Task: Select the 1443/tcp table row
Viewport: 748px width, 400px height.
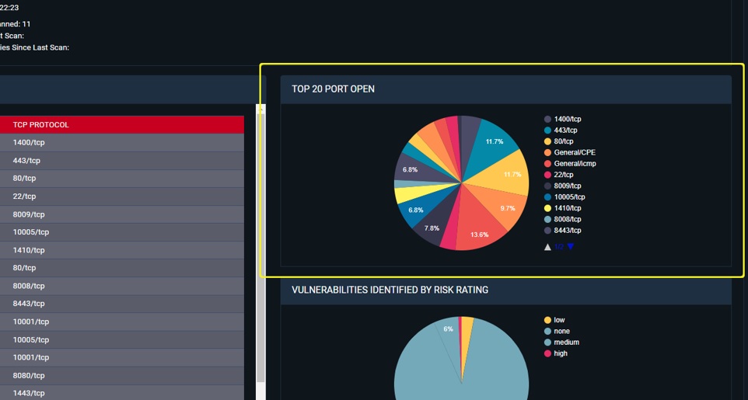Action: click(x=121, y=393)
